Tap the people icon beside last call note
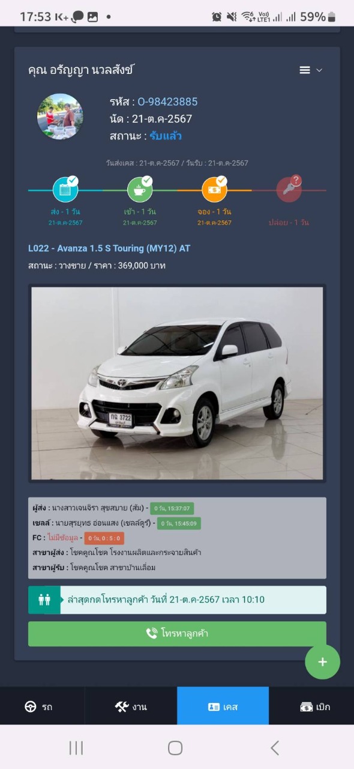The height and width of the screenshot is (769, 354). click(44, 600)
